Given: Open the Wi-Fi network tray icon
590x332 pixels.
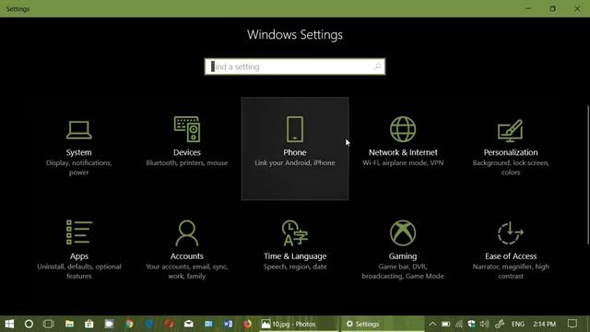Looking at the screenshot, I should (x=459, y=324).
